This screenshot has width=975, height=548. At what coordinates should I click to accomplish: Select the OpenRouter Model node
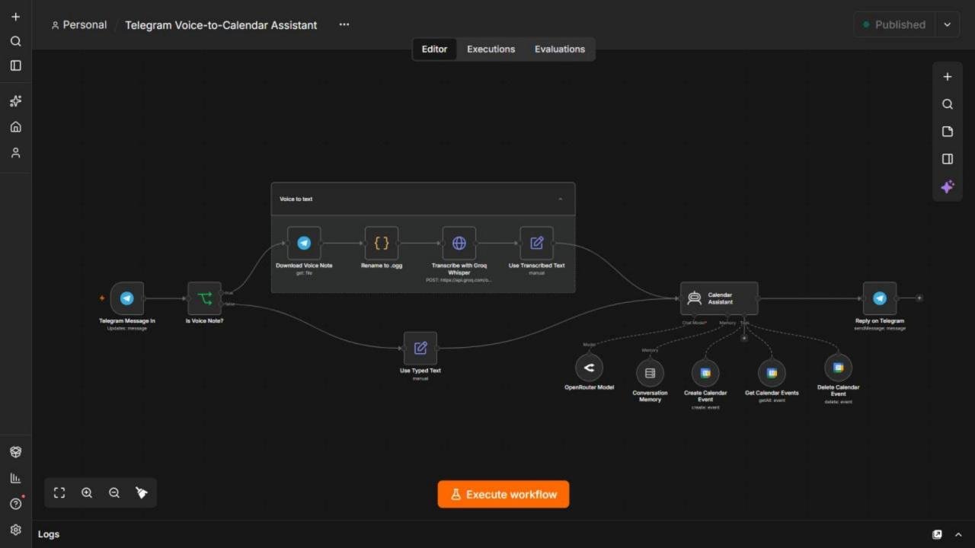(589, 368)
